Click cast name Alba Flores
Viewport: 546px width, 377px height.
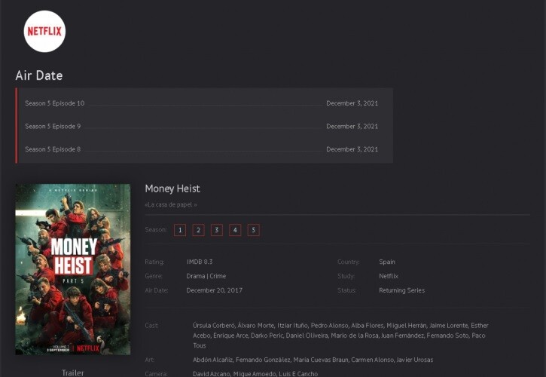click(368, 326)
